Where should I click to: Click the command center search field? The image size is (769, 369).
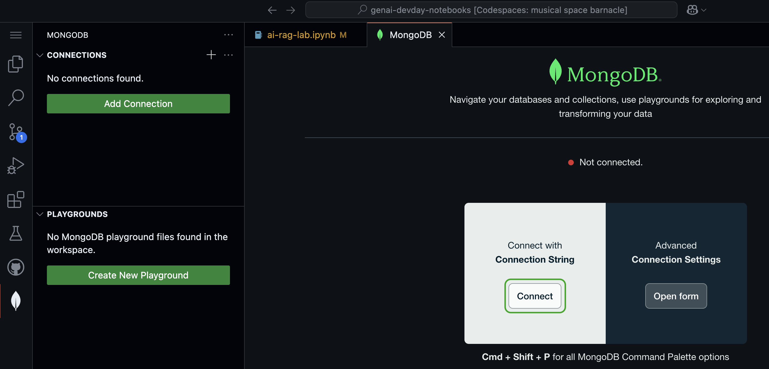pos(491,10)
